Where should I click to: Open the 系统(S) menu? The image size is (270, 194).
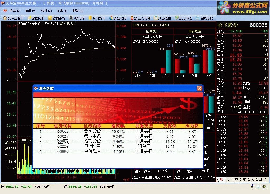pos(15,11)
